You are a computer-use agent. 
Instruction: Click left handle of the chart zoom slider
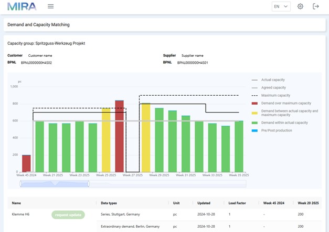coord(20,184)
